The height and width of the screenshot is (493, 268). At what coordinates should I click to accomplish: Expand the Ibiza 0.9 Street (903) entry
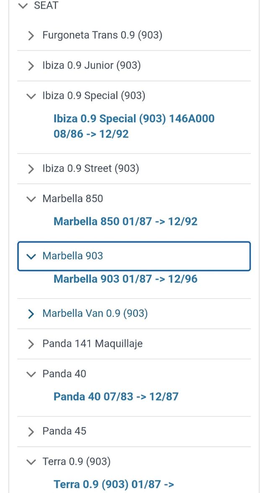tap(31, 169)
